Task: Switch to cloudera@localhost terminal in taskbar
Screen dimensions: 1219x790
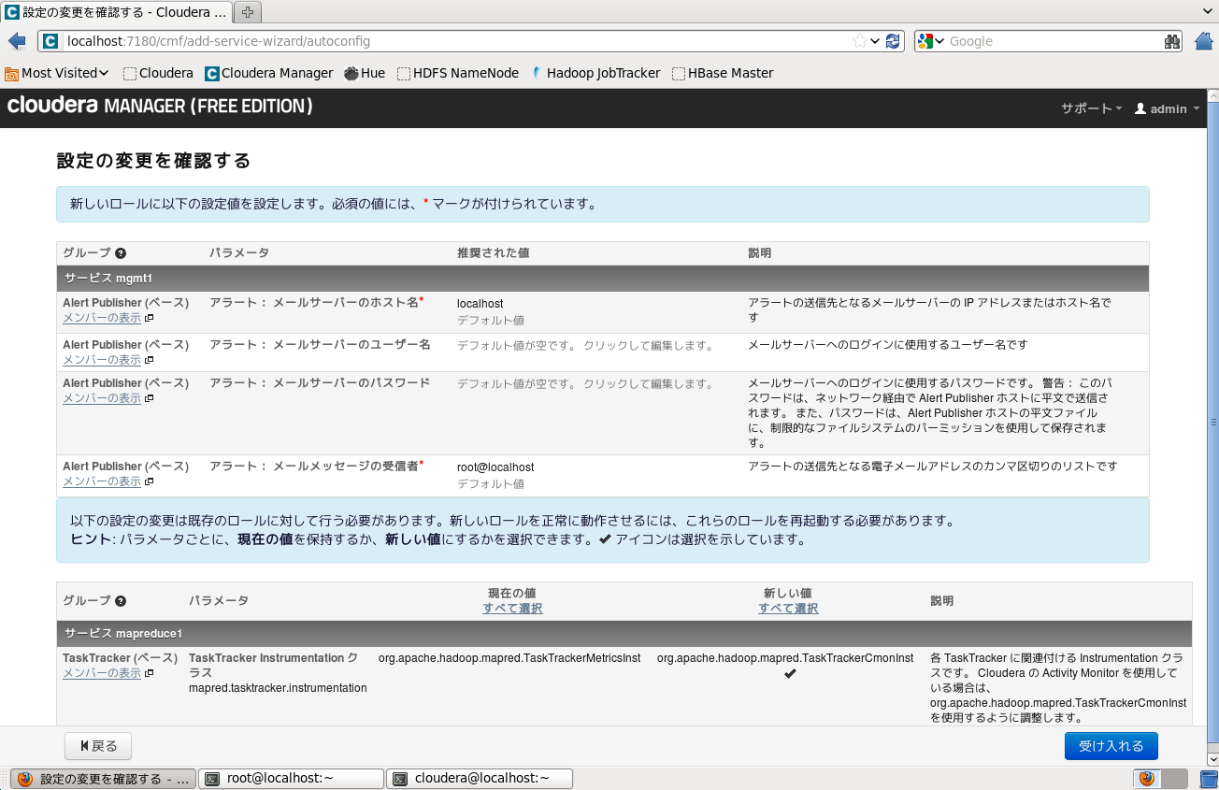Action: pos(480,778)
